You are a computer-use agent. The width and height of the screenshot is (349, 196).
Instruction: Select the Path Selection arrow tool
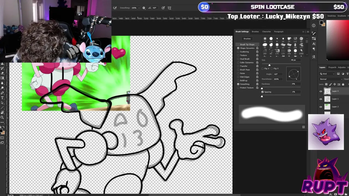(2, 103)
